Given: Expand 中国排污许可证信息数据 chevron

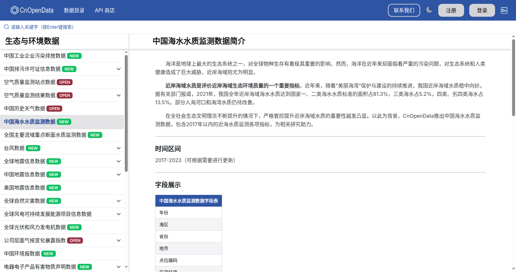Looking at the screenshot, I should 119,69.
